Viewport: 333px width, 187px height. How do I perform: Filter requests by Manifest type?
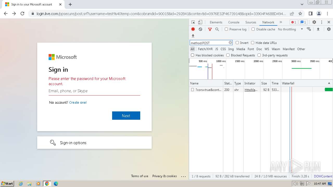tap(289, 49)
